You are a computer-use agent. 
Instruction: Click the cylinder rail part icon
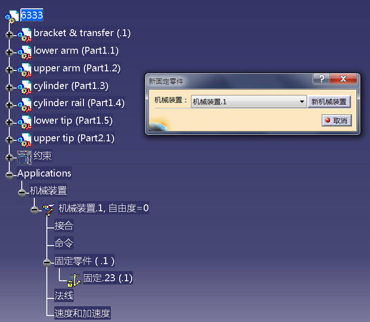(x=25, y=105)
